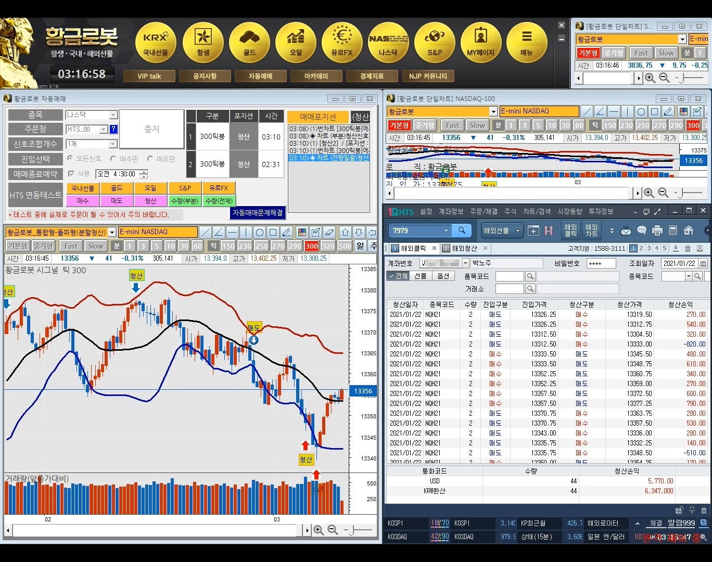The image size is (712, 562).
Task: Click the 비밀번호 password field
Action: tap(601, 264)
